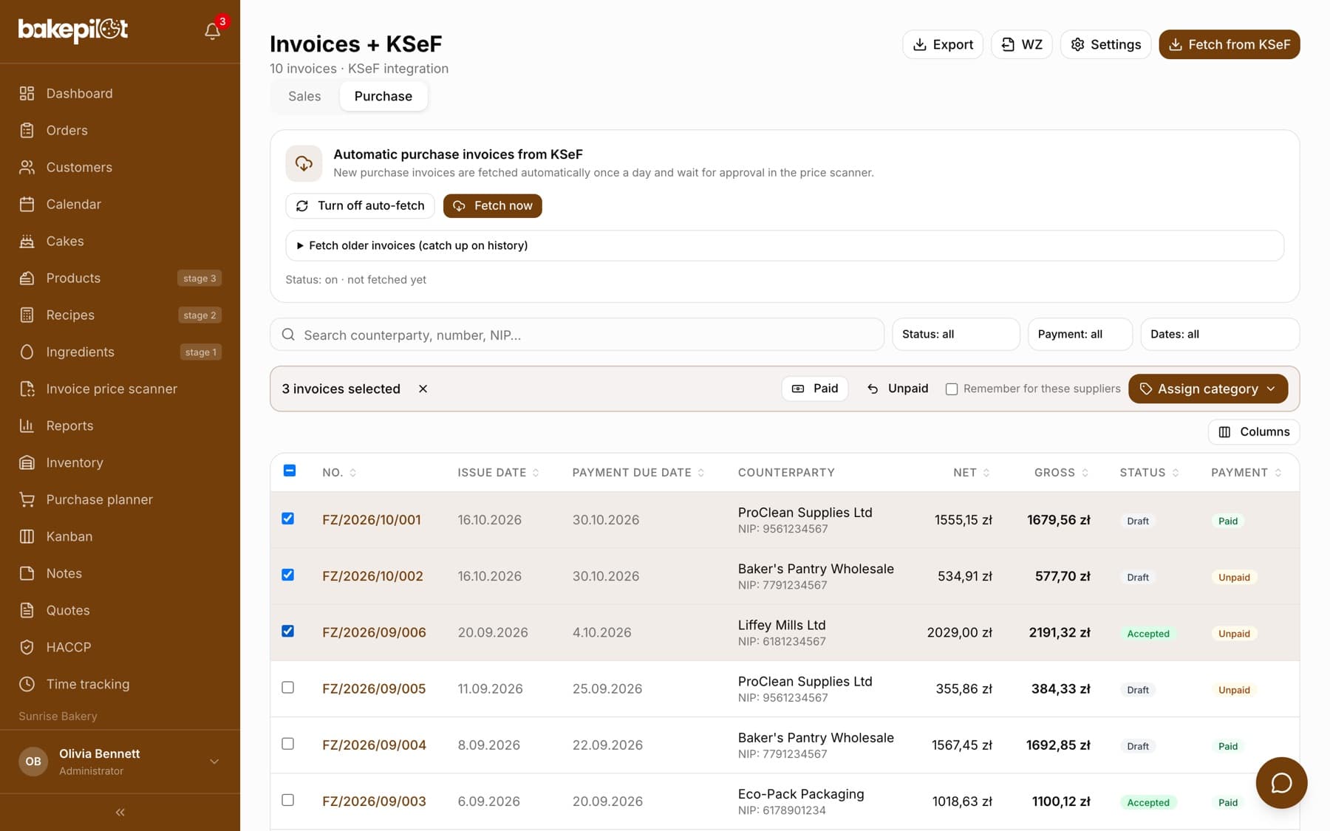The height and width of the screenshot is (831, 1330).
Task: Click Turn off auto-fetch
Action: 360,205
